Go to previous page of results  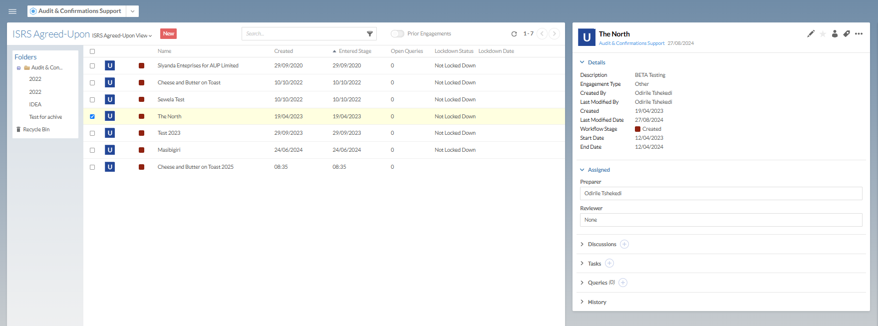tap(542, 34)
